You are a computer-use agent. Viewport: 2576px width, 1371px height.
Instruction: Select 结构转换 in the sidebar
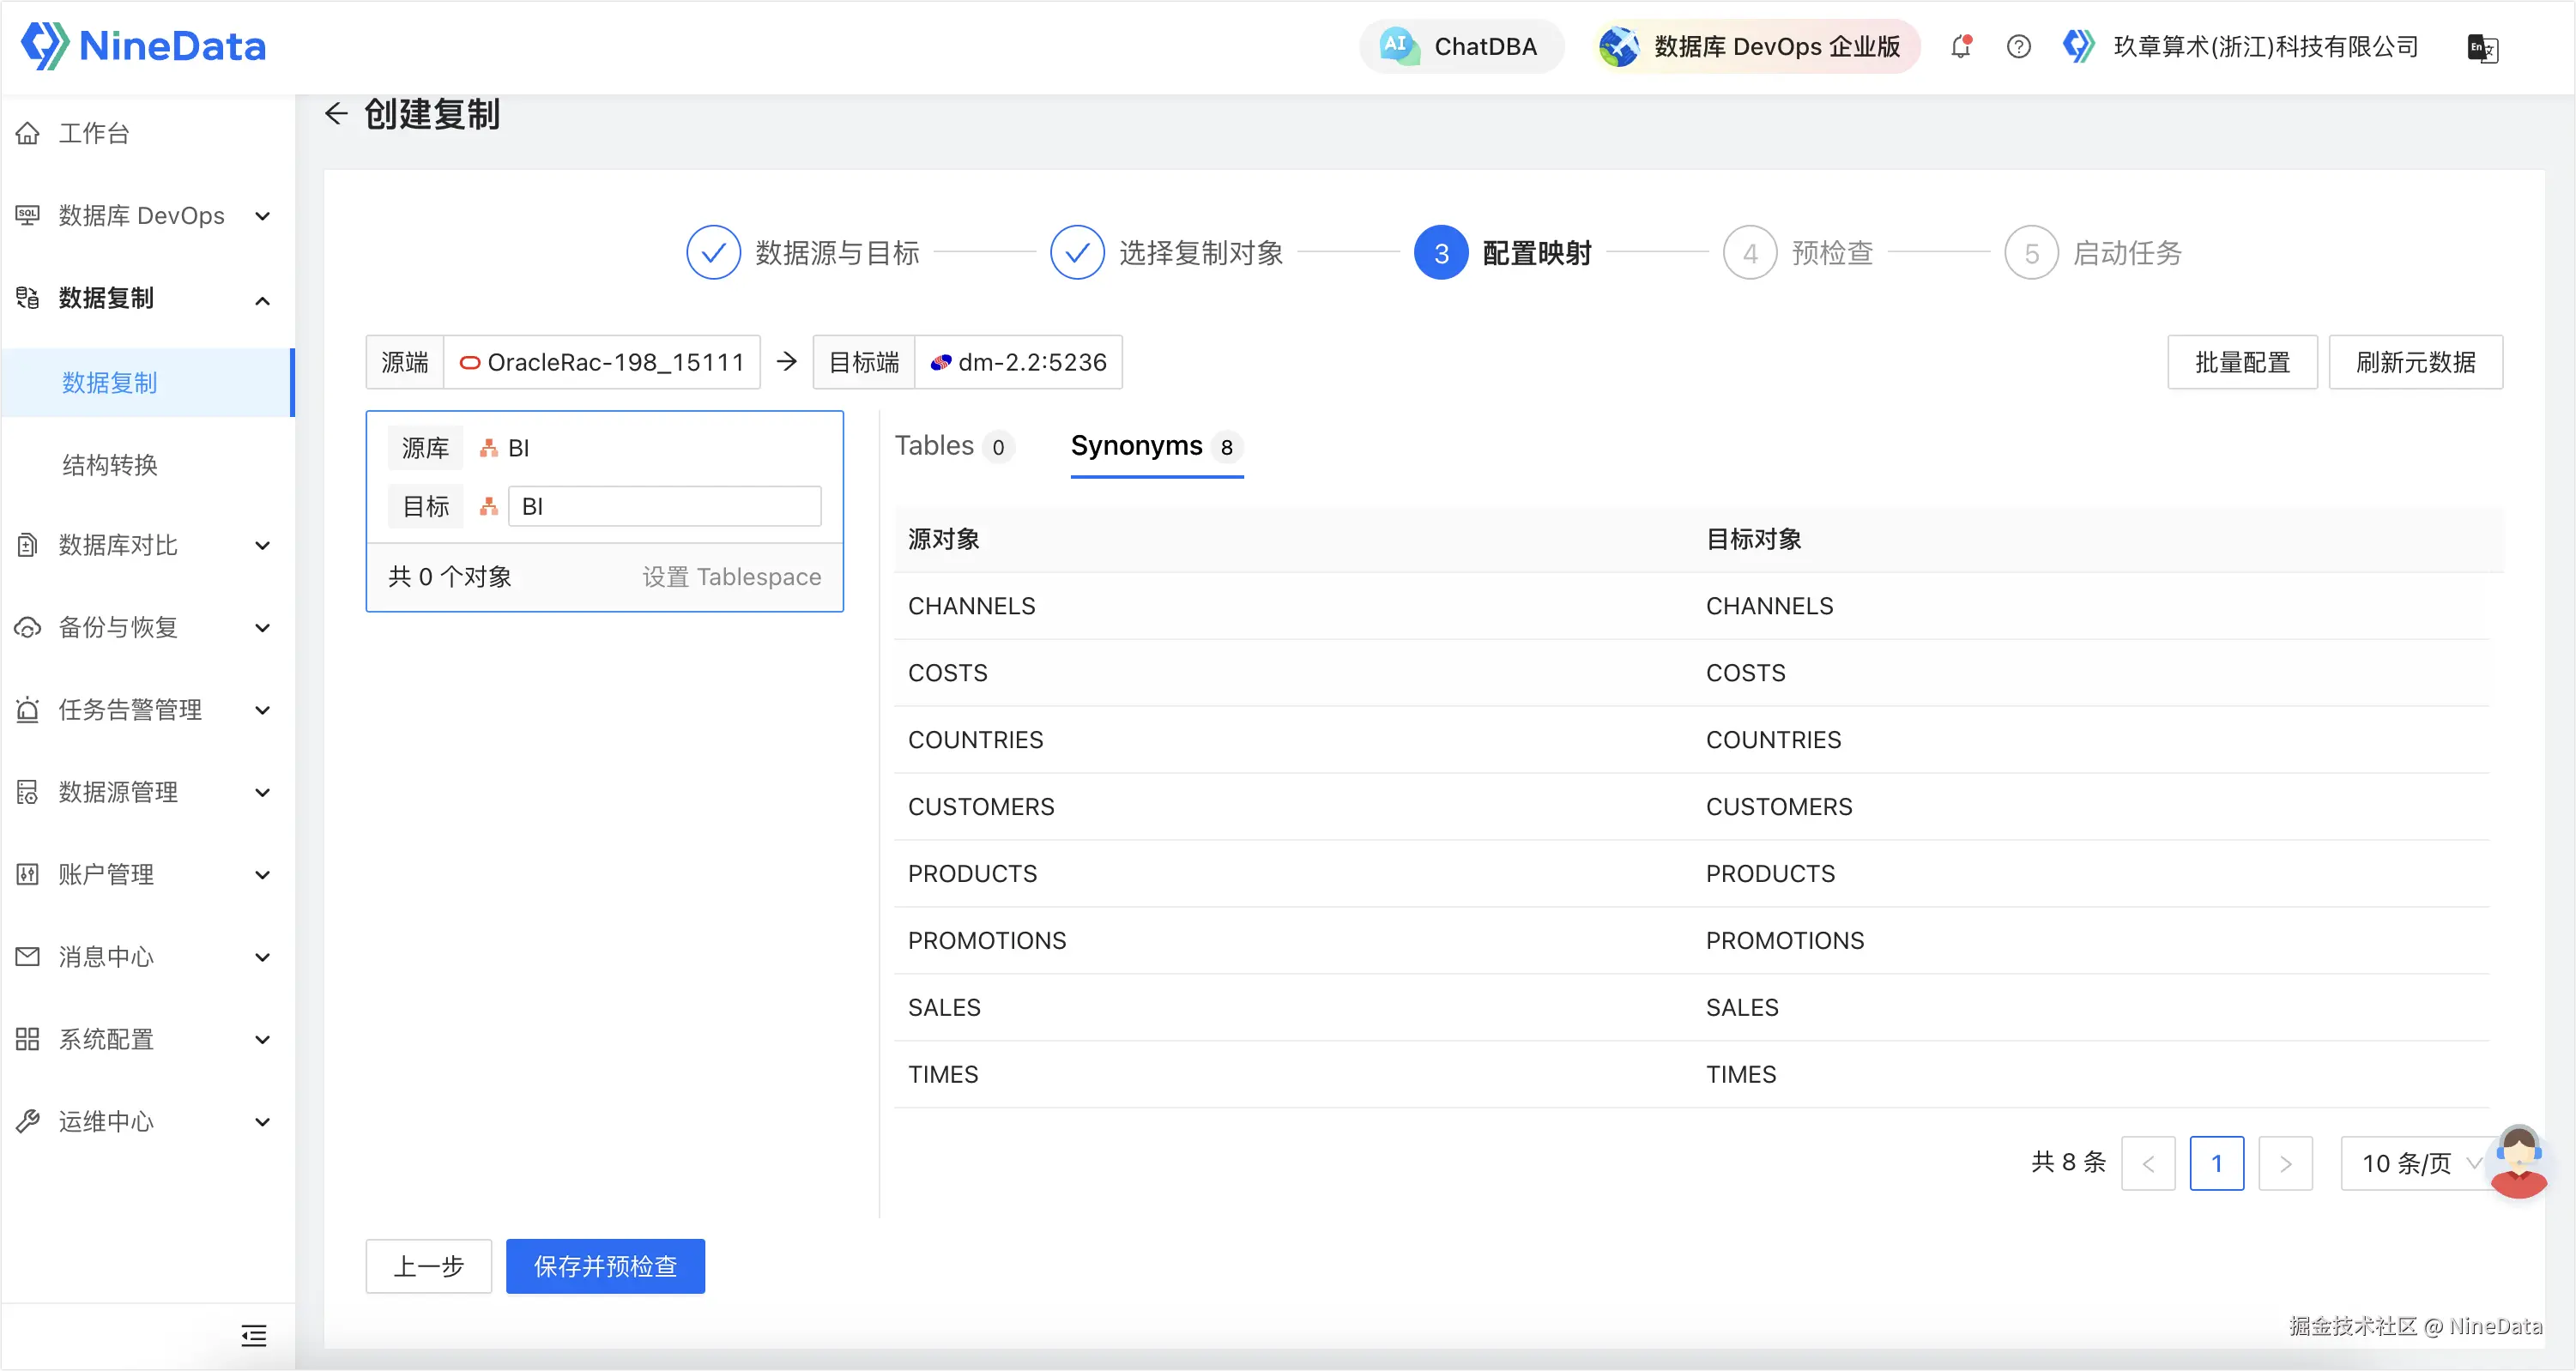point(110,465)
